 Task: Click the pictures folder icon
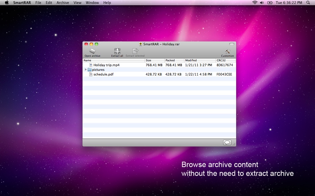[90, 70]
